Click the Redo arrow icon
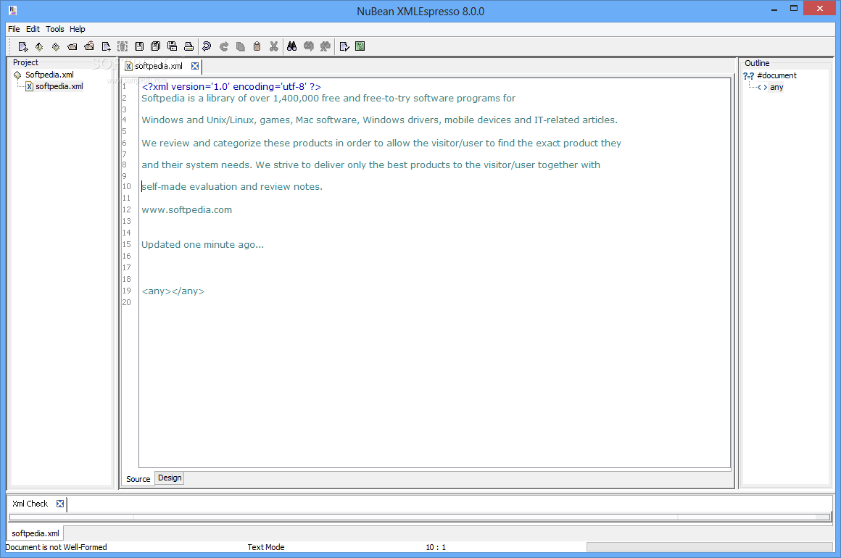Viewport: 841px width, 558px height. [223, 46]
